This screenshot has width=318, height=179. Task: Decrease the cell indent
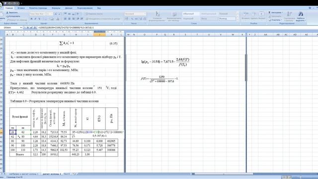[x=78, y=19]
